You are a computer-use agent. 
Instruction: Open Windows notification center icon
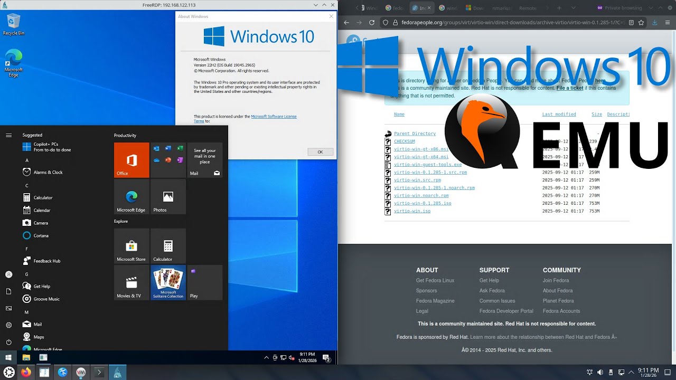(327, 357)
